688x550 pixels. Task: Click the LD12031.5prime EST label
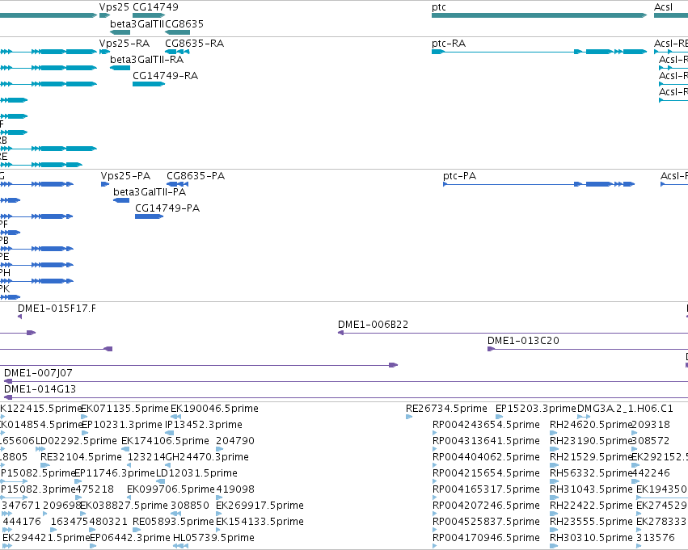click(196, 473)
